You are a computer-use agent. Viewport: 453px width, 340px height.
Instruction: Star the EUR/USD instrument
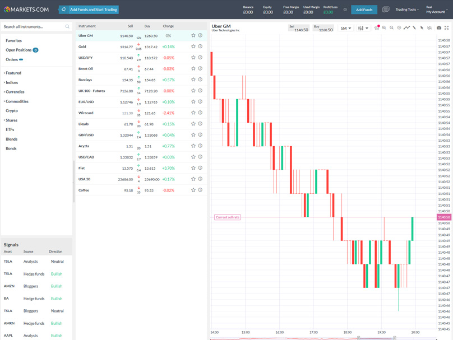tap(193, 101)
